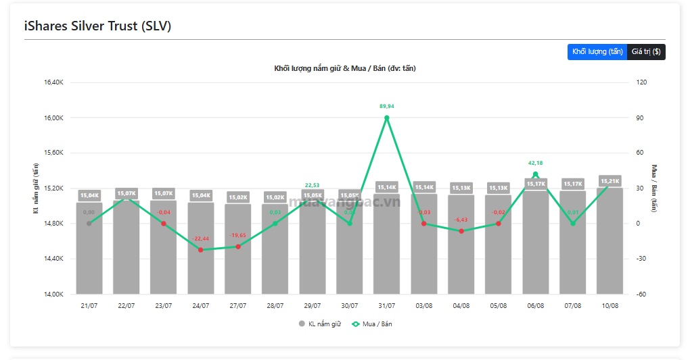Click the 21/07 grey line point
The width and height of the screenshot is (690, 360).
pos(89,224)
